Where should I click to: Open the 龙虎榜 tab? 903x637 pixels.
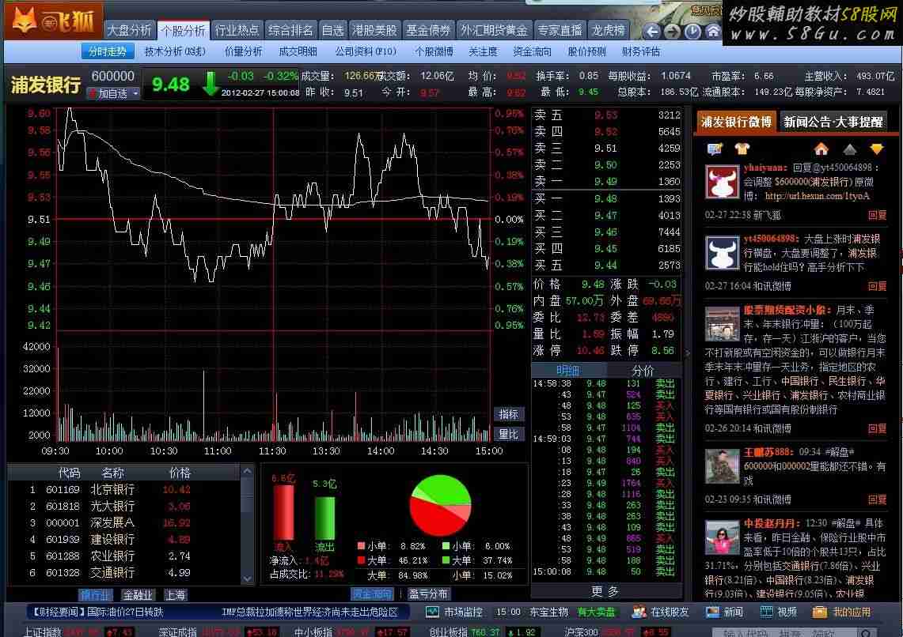608,31
